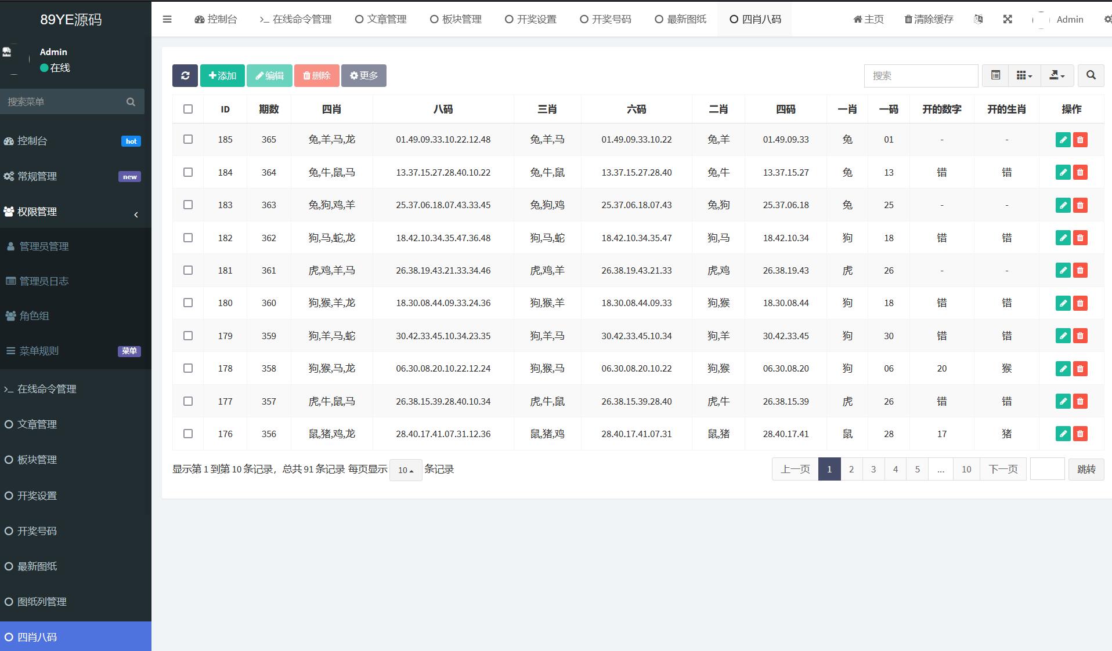This screenshot has width=1112, height=651.
Task: Select the checkbox on row 178
Action: pos(187,368)
